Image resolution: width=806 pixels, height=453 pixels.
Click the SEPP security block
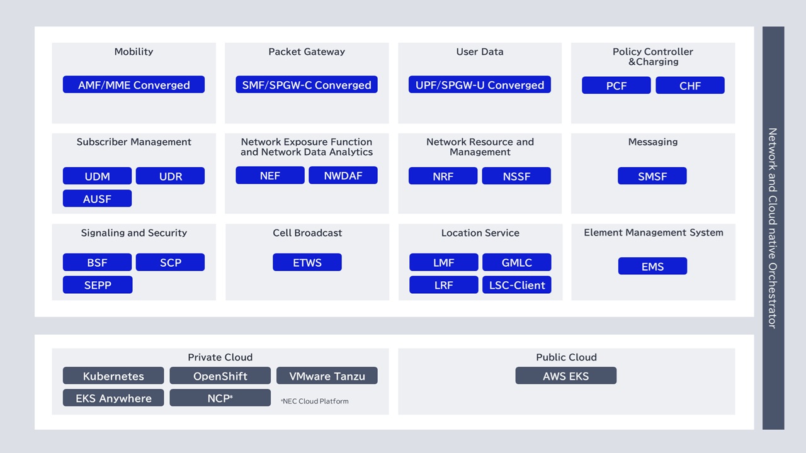click(98, 285)
